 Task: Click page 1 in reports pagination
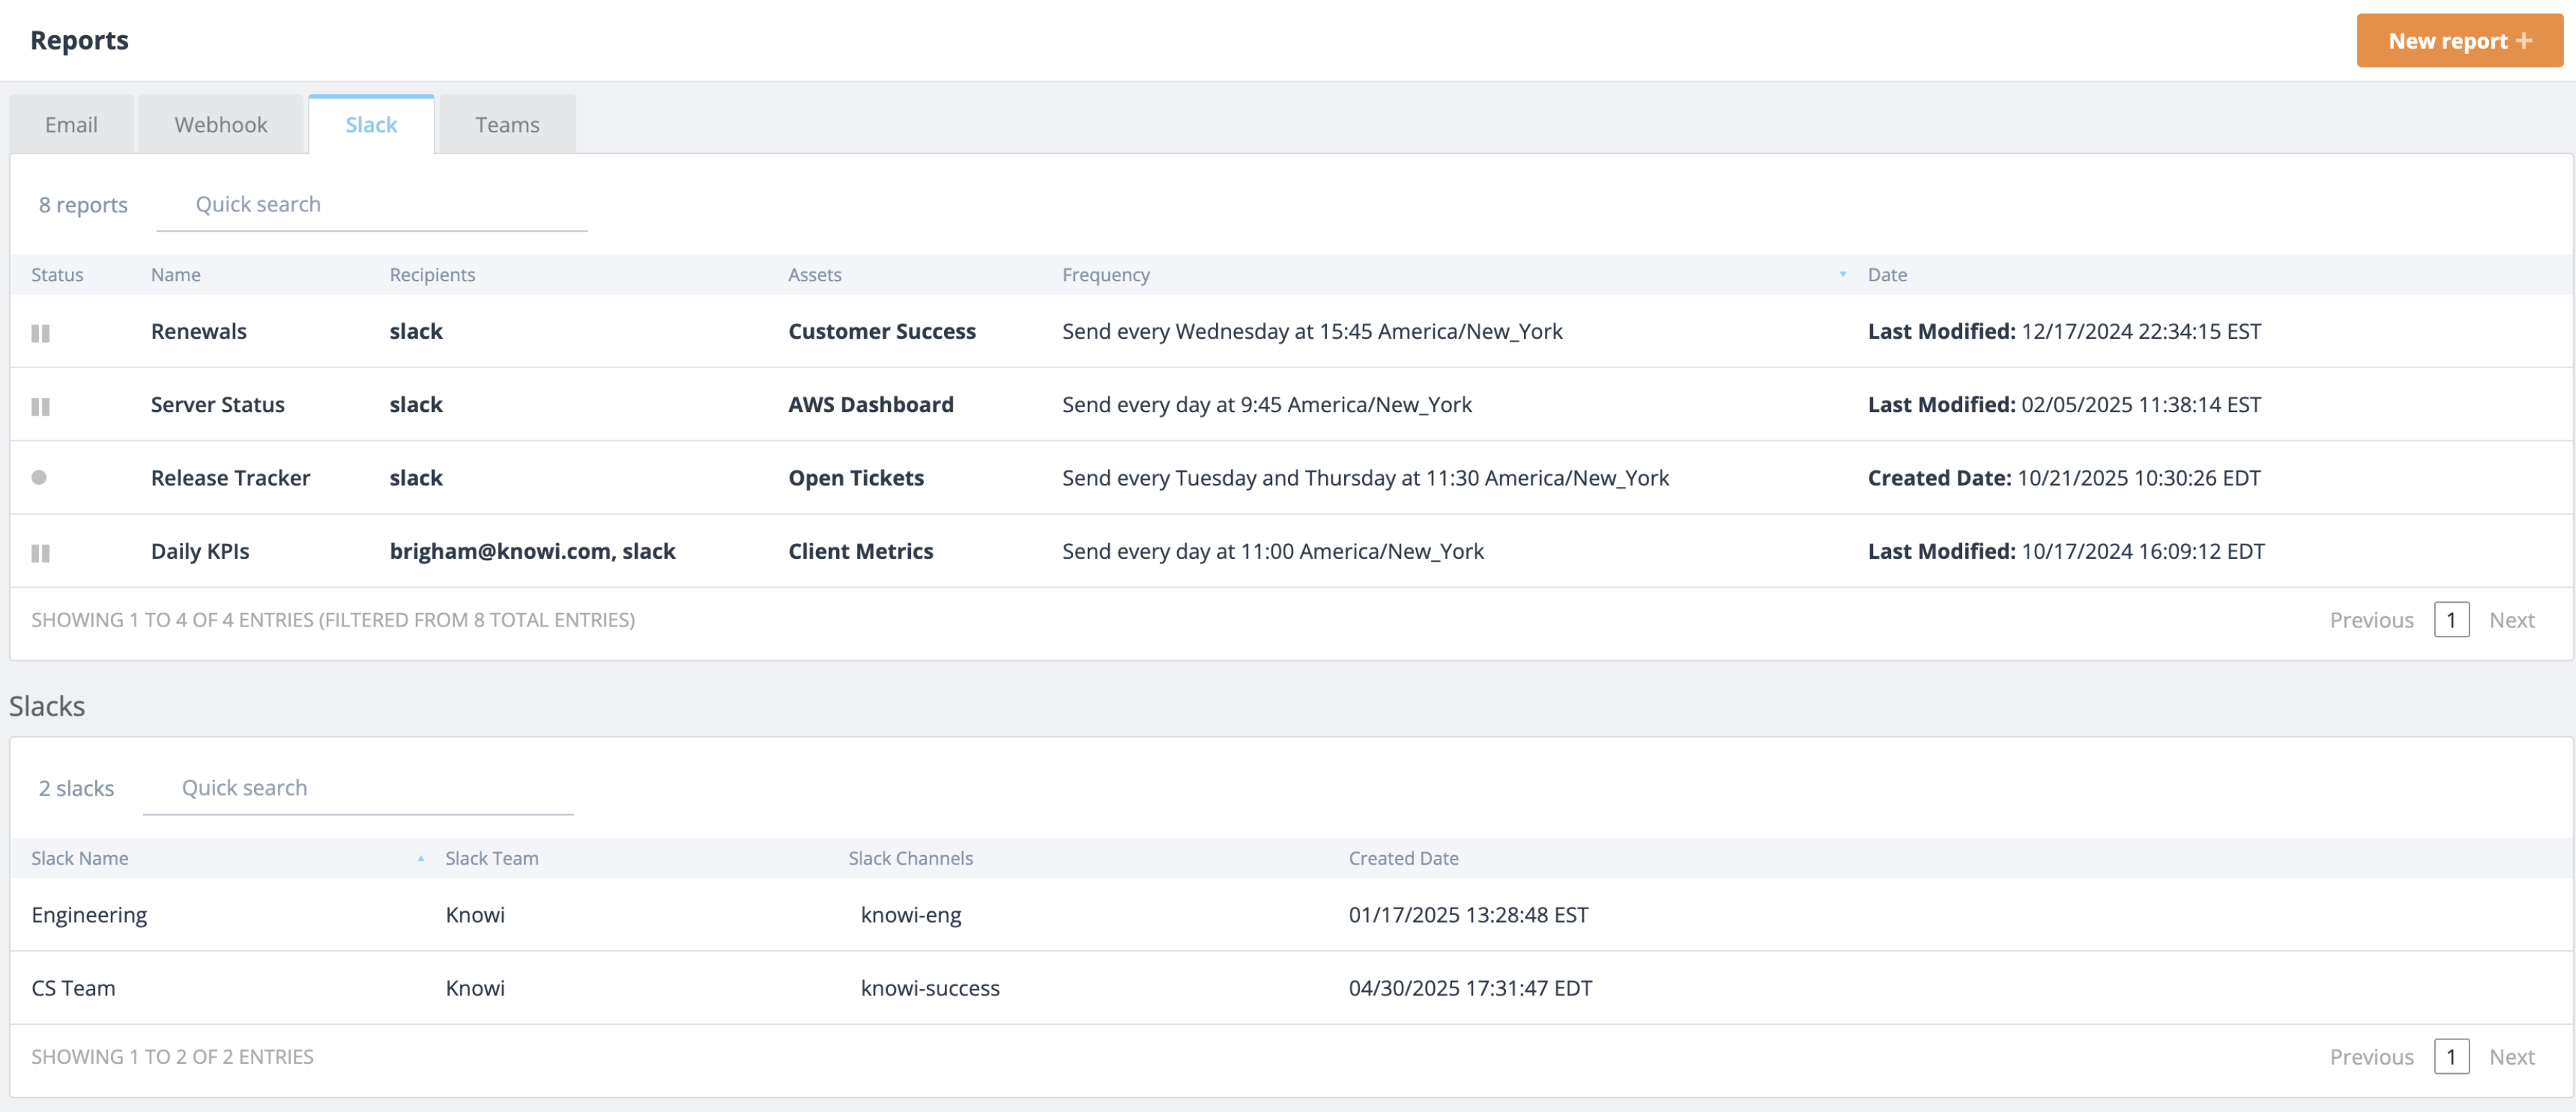click(2451, 620)
